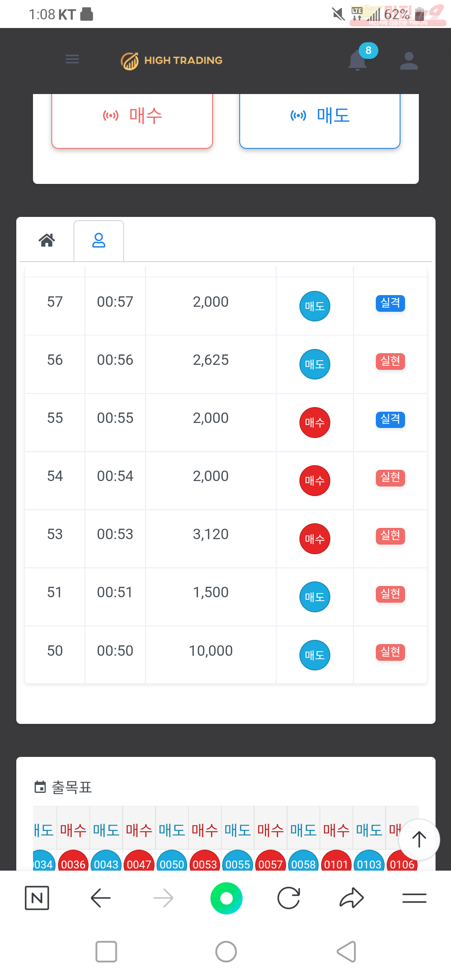Click the HIGH TRADING logo

click(x=172, y=61)
